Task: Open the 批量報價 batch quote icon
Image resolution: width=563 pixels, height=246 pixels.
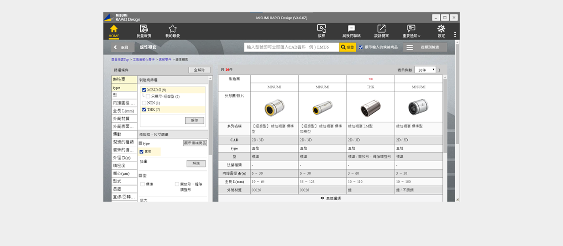Action: (144, 29)
